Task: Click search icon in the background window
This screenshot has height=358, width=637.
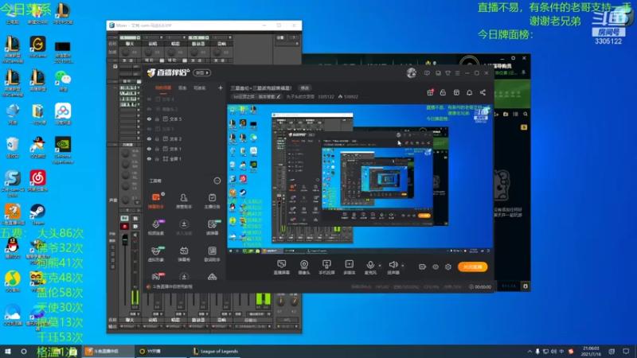Action: [526, 115]
